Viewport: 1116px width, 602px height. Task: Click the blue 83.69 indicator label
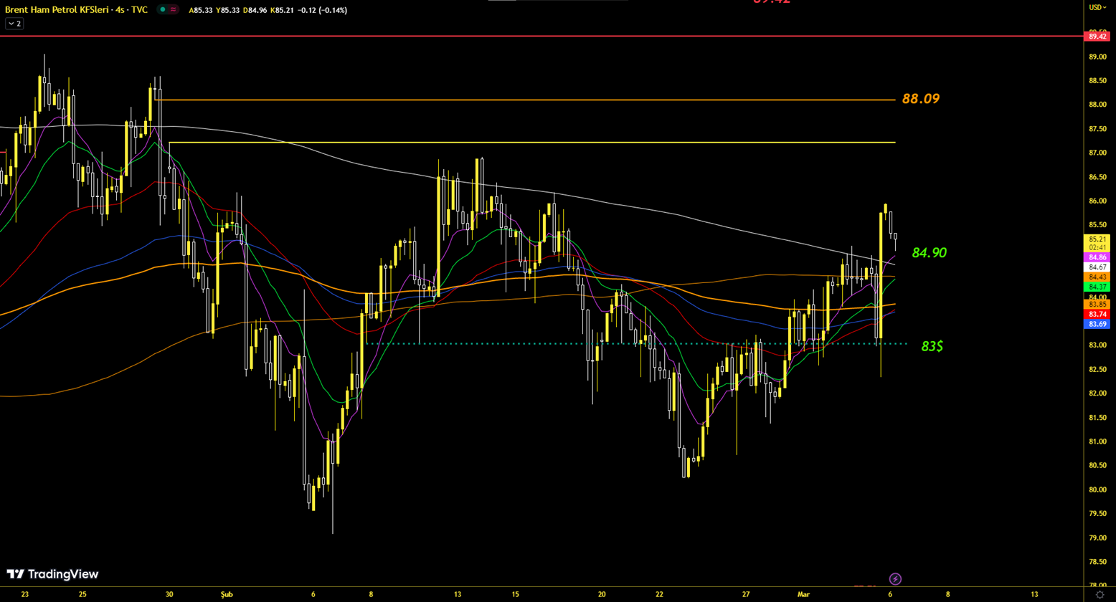[1097, 325]
